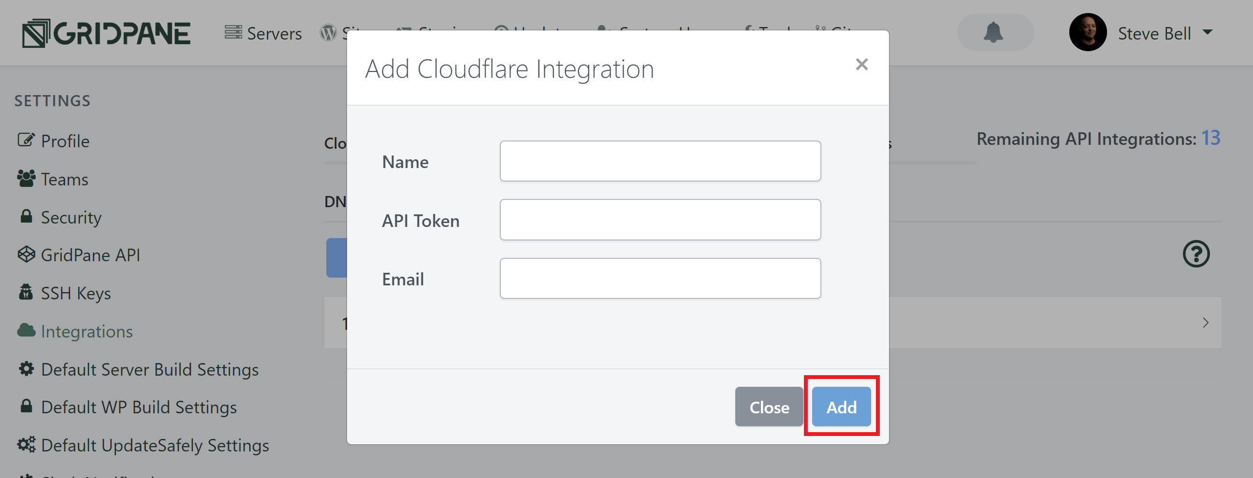1253x478 pixels.
Task: Click the Teams group icon
Action: pyautogui.click(x=26, y=178)
